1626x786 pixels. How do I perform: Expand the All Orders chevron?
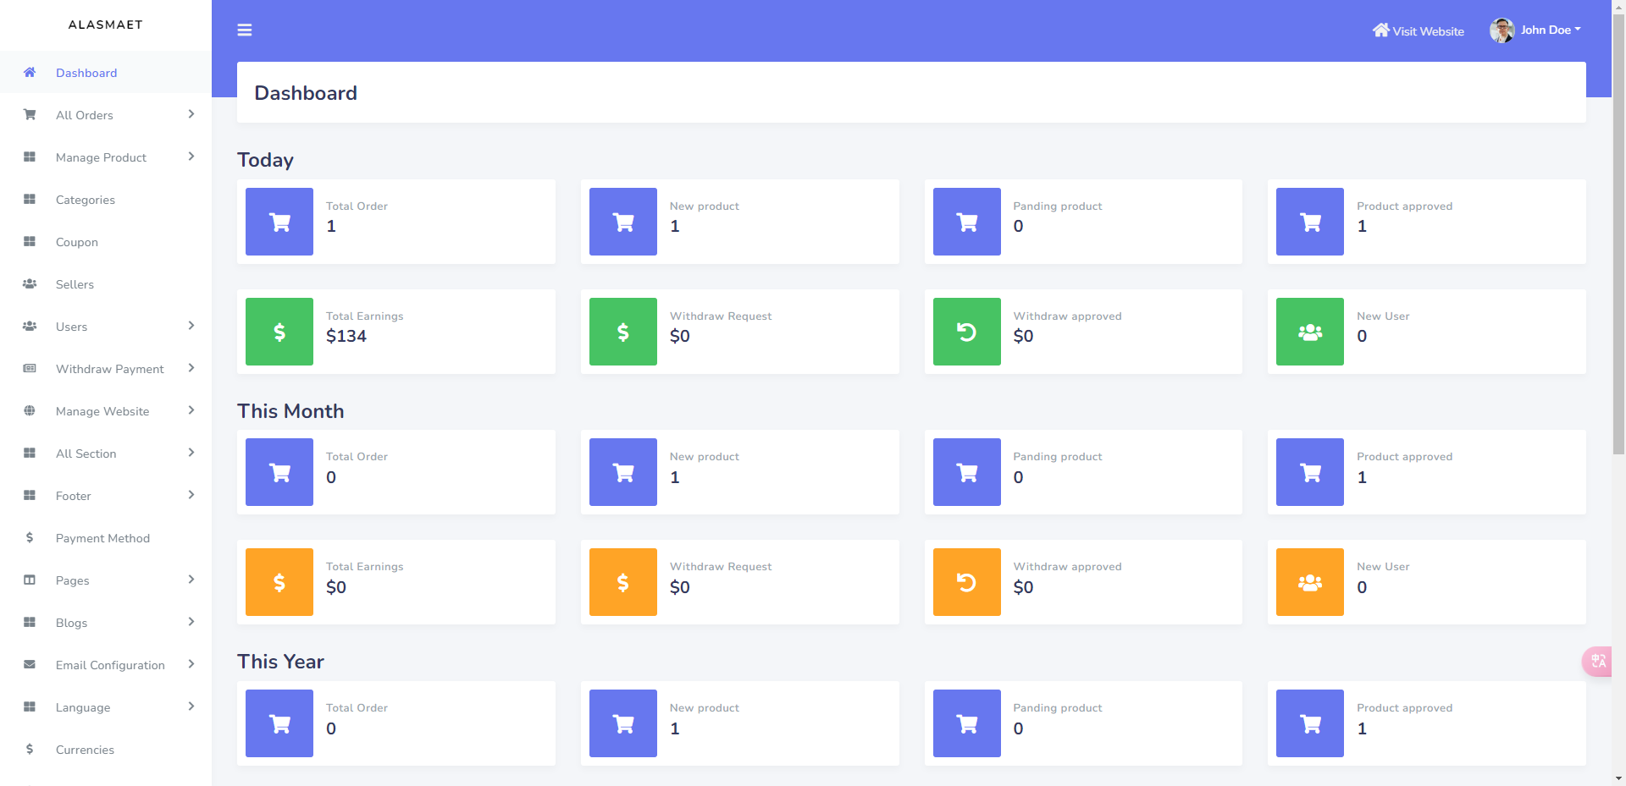(x=191, y=114)
